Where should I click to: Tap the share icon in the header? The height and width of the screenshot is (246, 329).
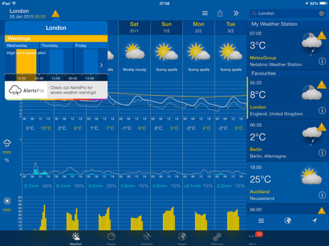tap(220, 13)
